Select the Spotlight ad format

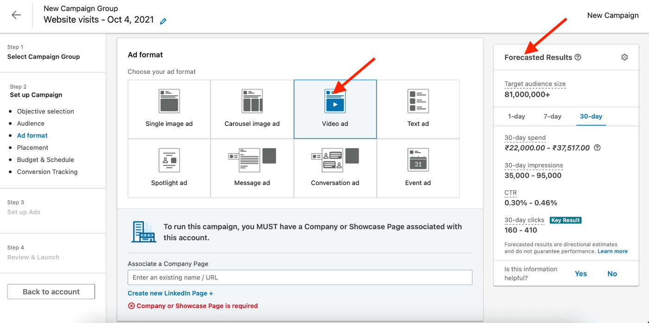click(x=169, y=168)
